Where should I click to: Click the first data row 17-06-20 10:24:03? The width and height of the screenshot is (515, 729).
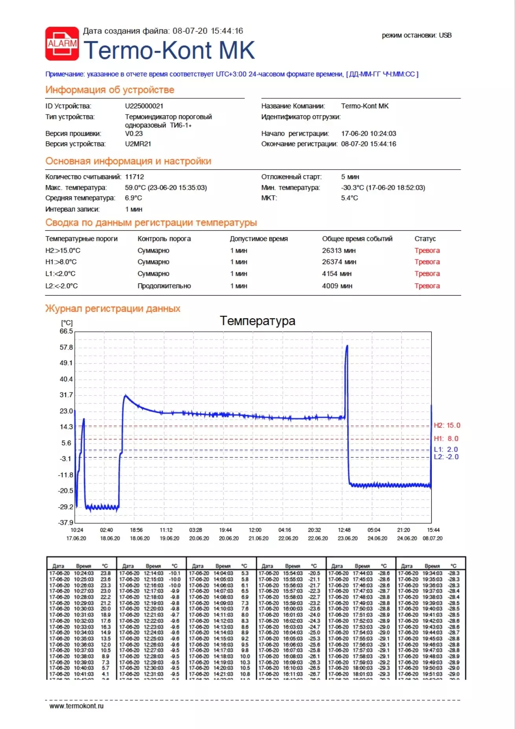80,574
